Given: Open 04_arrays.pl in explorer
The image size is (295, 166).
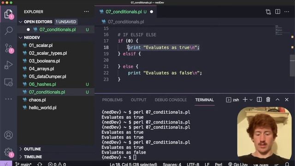Looking at the screenshot, I should [56, 69].
